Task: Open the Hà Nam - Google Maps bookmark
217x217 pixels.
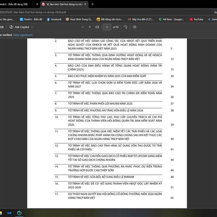Action: (x=171, y=20)
